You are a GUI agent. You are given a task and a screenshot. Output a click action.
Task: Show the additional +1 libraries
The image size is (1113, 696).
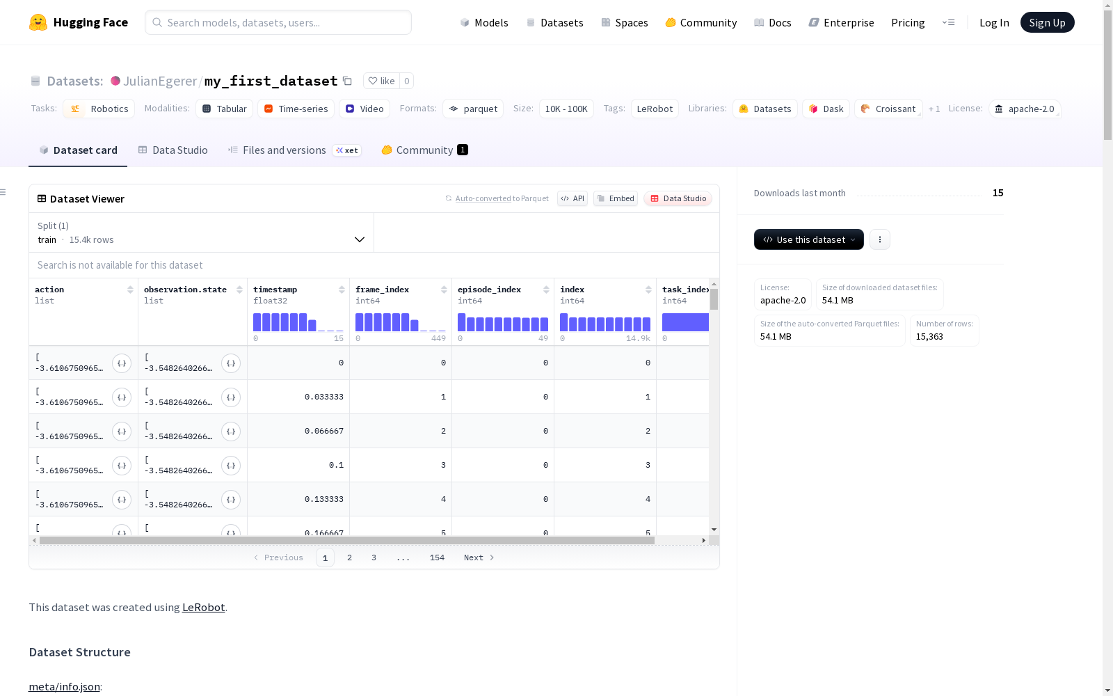tap(934, 109)
